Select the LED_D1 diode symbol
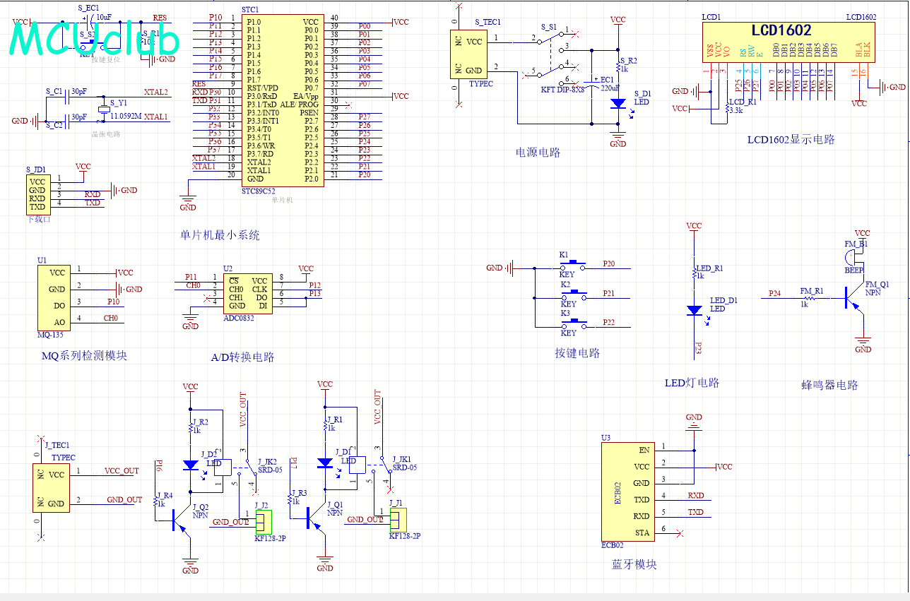The height and width of the screenshot is (601, 910). (x=695, y=310)
